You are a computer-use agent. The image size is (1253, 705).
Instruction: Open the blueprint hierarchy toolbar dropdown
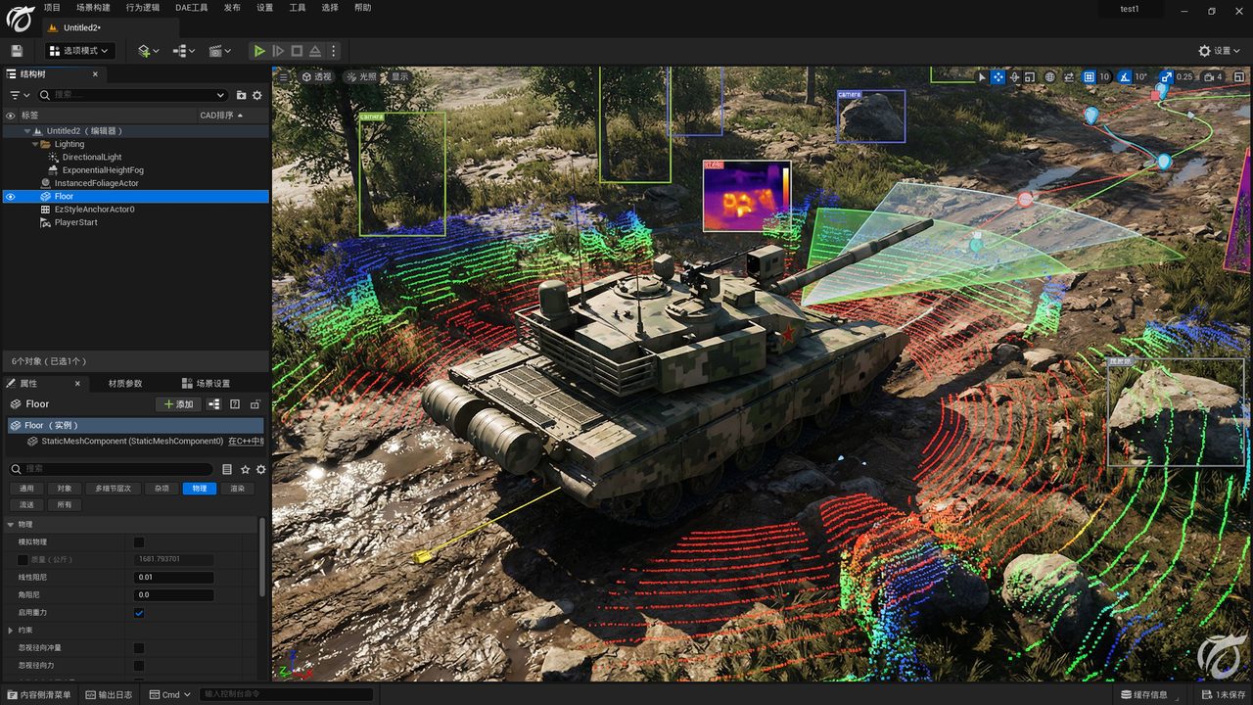click(x=183, y=51)
